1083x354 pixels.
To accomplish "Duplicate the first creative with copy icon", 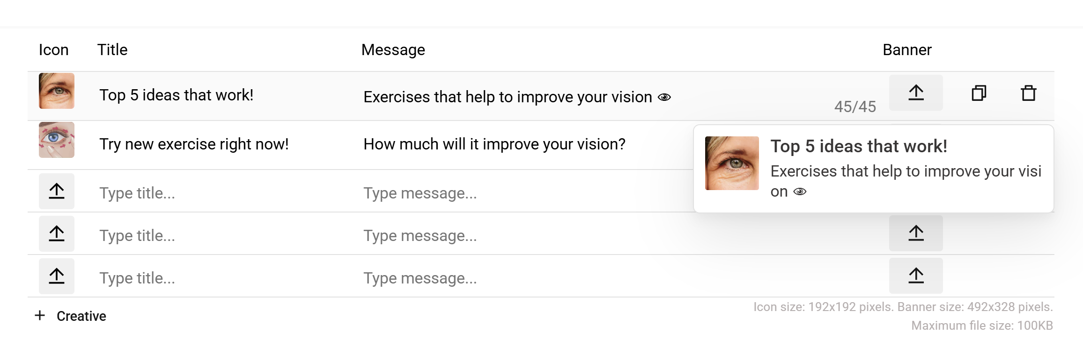I will (x=979, y=93).
